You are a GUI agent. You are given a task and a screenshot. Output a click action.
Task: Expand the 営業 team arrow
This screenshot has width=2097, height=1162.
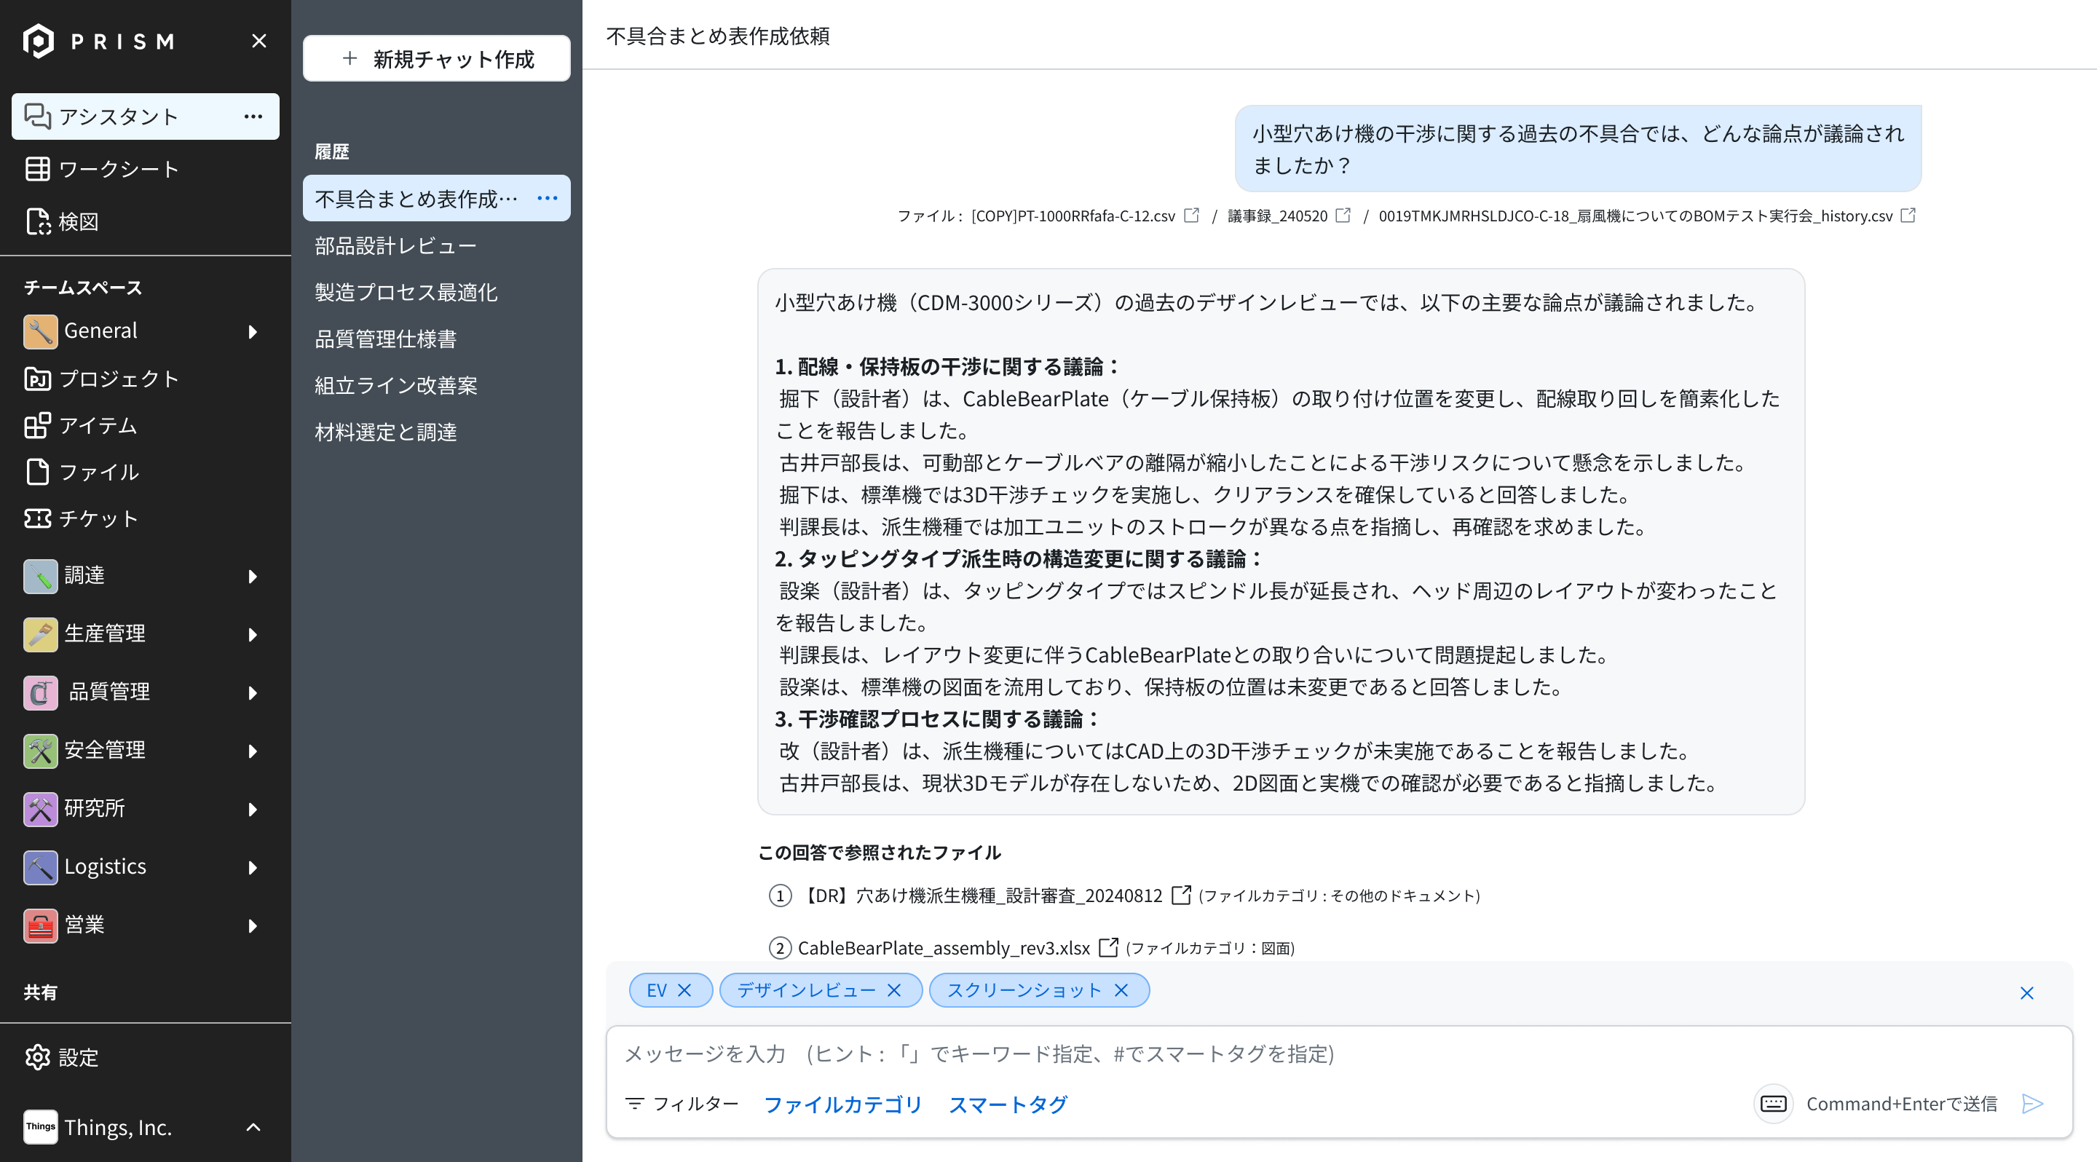[x=253, y=925]
